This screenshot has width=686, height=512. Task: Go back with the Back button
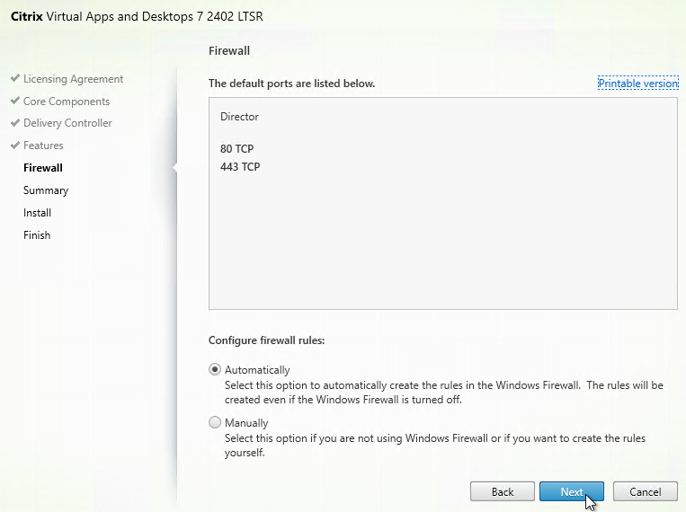(x=503, y=492)
